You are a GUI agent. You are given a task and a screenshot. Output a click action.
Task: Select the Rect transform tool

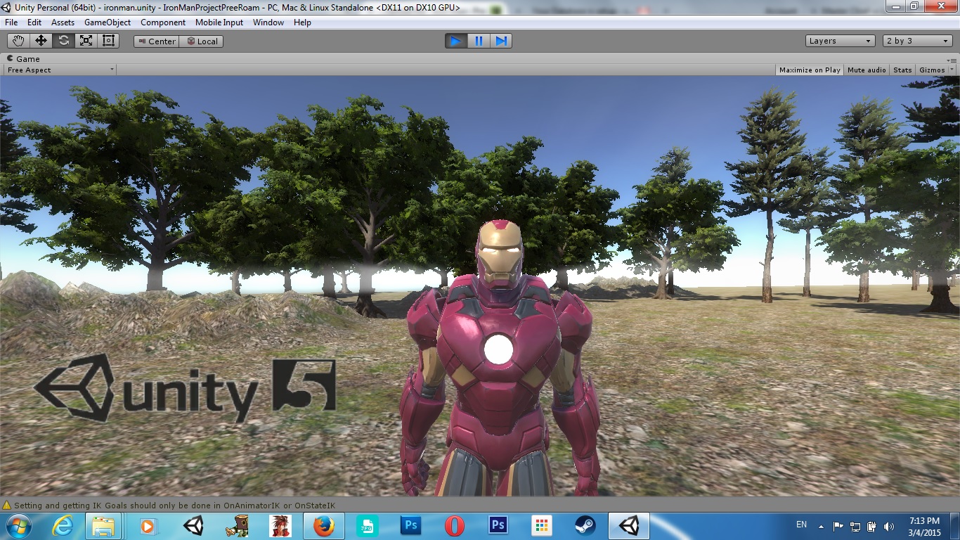click(108, 41)
